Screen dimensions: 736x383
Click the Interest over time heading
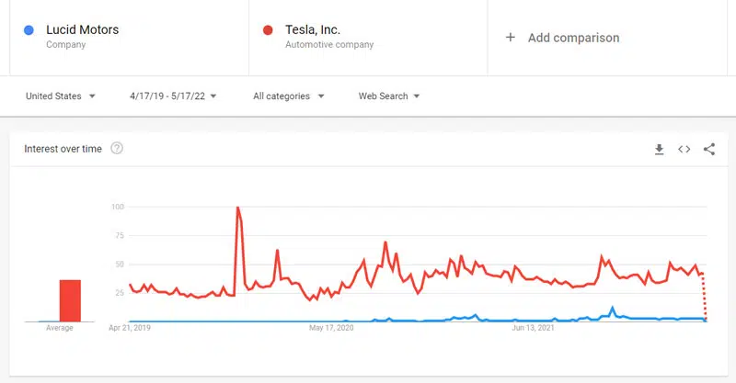click(x=63, y=149)
